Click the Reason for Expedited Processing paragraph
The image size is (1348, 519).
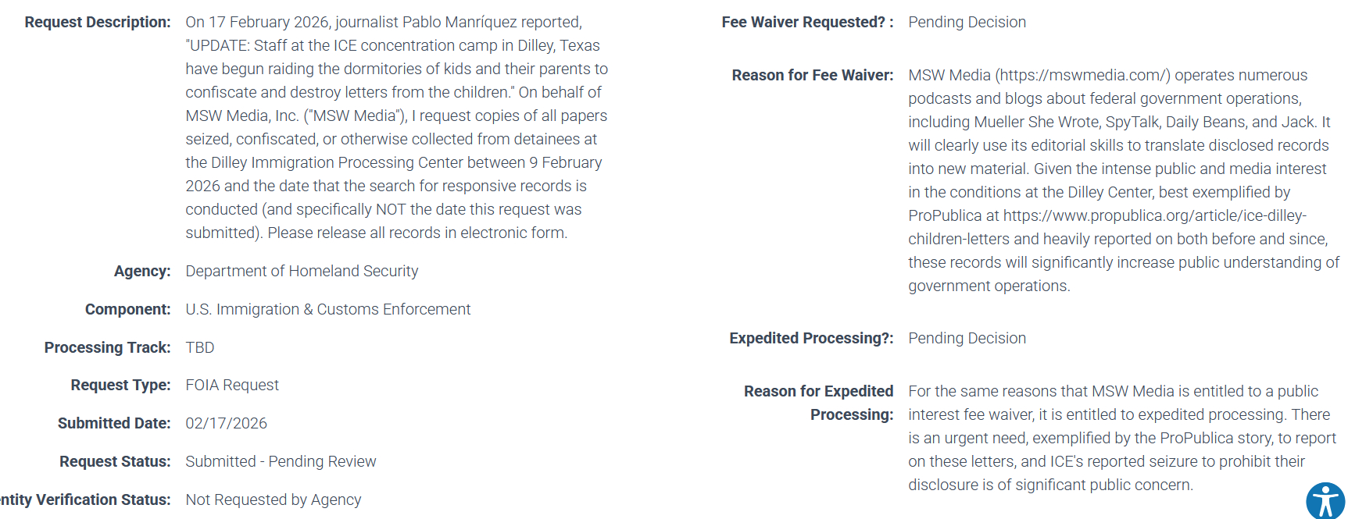point(1121,438)
